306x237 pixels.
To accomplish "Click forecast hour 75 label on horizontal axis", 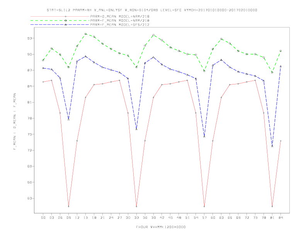I will 255,218.
